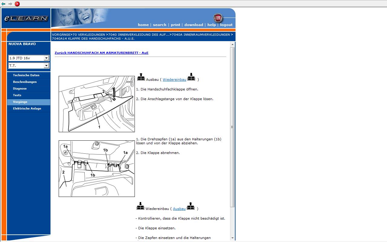Image resolution: width=387 pixels, height=242 pixels.
Task: Click the icon beside the lower Ausbau link
Action: (x=190, y=206)
